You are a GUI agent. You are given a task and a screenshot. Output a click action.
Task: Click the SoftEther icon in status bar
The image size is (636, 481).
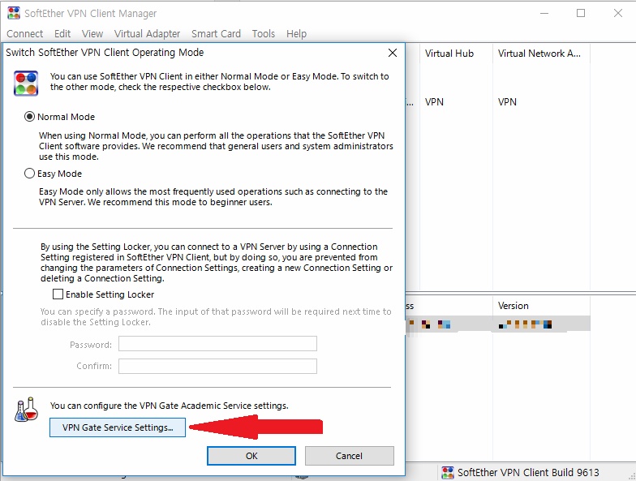coord(448,472)
